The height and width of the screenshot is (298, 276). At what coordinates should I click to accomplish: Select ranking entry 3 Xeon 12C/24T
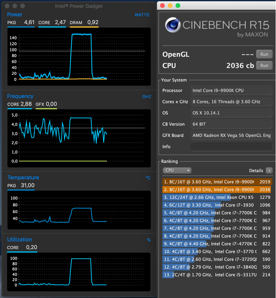coord(217,197)
